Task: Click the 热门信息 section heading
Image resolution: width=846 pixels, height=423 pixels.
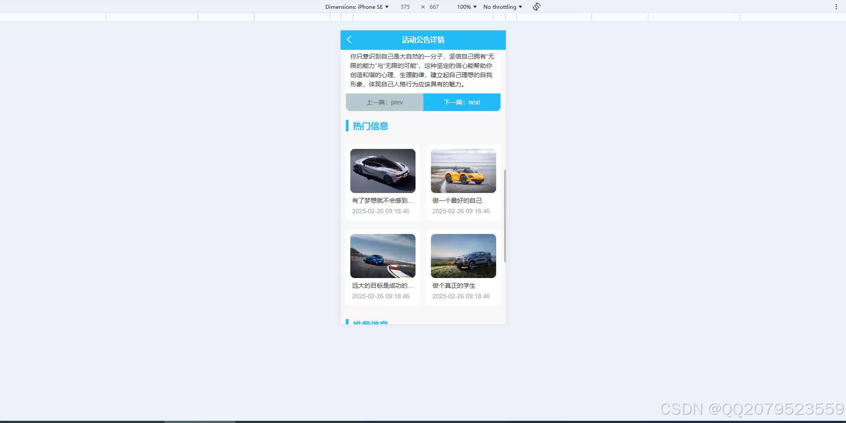Action: point(370,126)
